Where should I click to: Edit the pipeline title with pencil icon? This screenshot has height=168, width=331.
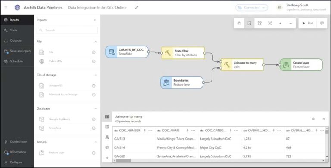[x=136, y=8]
